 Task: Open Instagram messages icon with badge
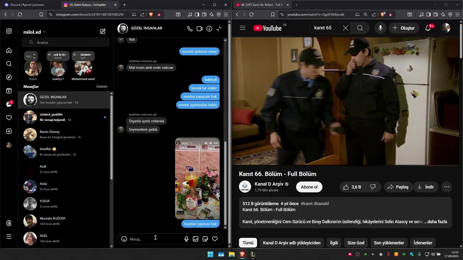(9, 104)
